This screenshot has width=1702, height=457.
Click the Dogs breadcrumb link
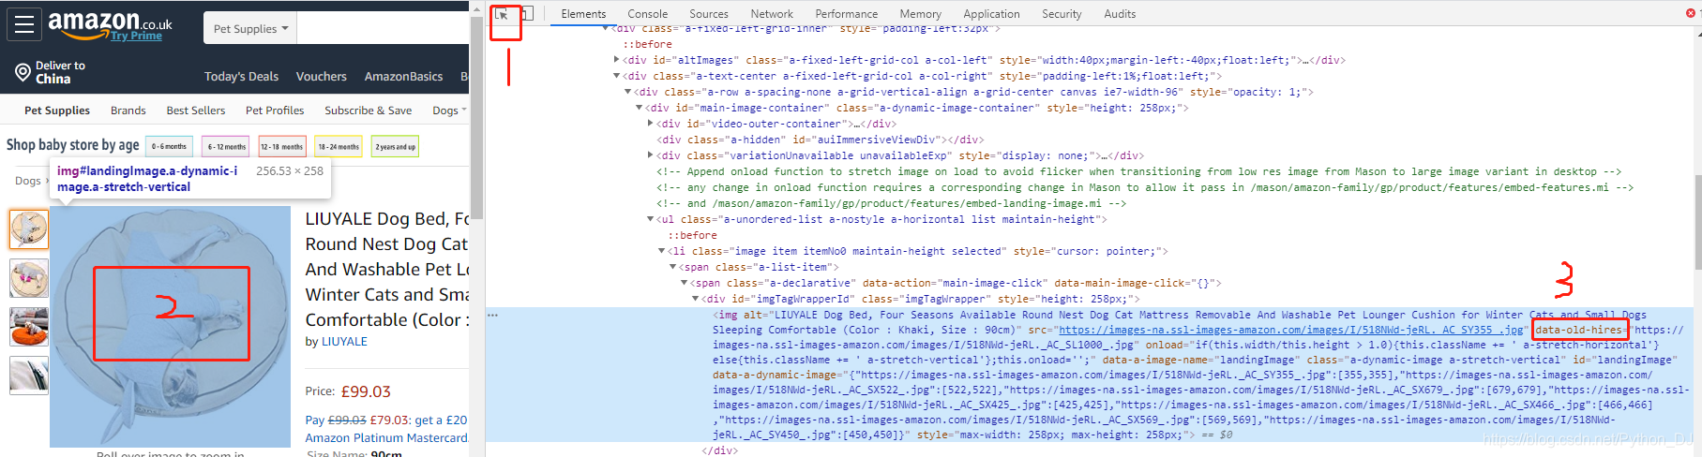(x=27, y=181)
